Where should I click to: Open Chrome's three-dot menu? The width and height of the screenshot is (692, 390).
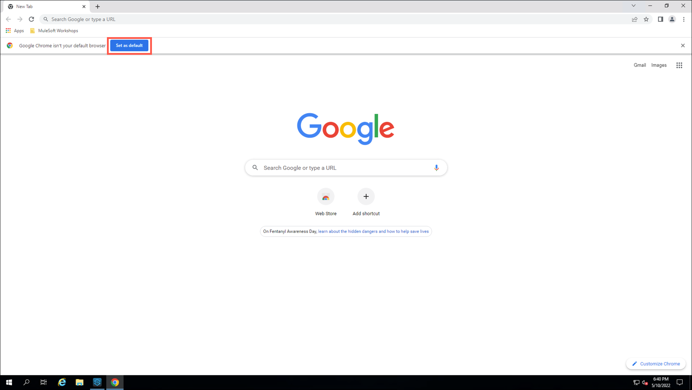[684, 19]
